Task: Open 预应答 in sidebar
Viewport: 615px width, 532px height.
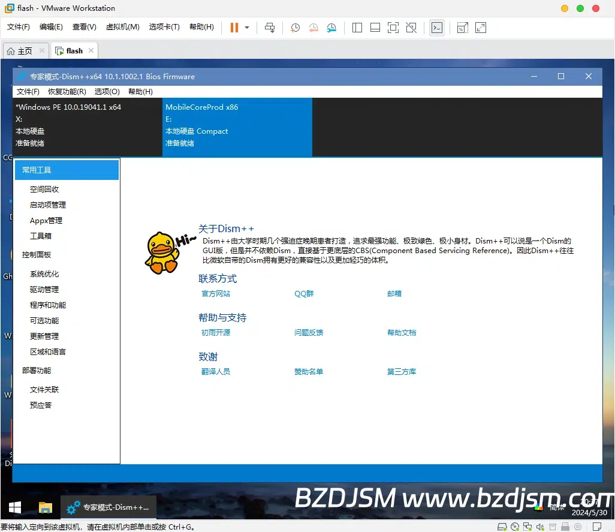Action: tap(41, 405)
